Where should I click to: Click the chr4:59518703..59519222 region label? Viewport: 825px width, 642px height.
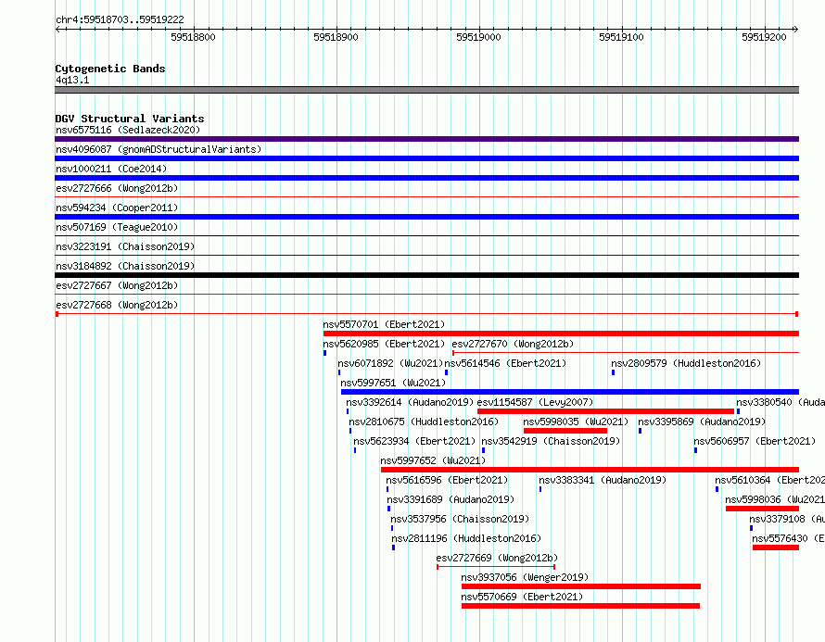(120, 19)
